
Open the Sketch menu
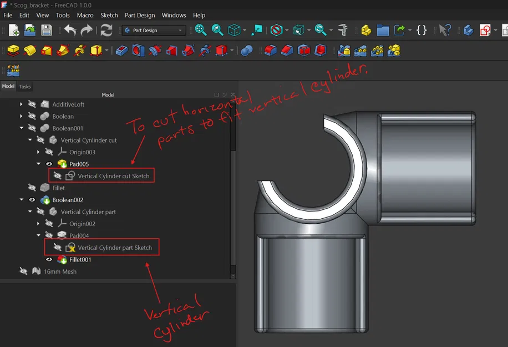point(109,15)
